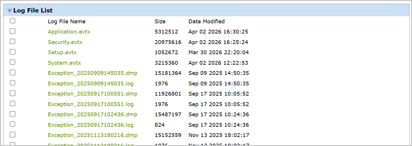Screen dimensions: 412x146
Task: Check the box for Application.evtx
Action: 13,31
